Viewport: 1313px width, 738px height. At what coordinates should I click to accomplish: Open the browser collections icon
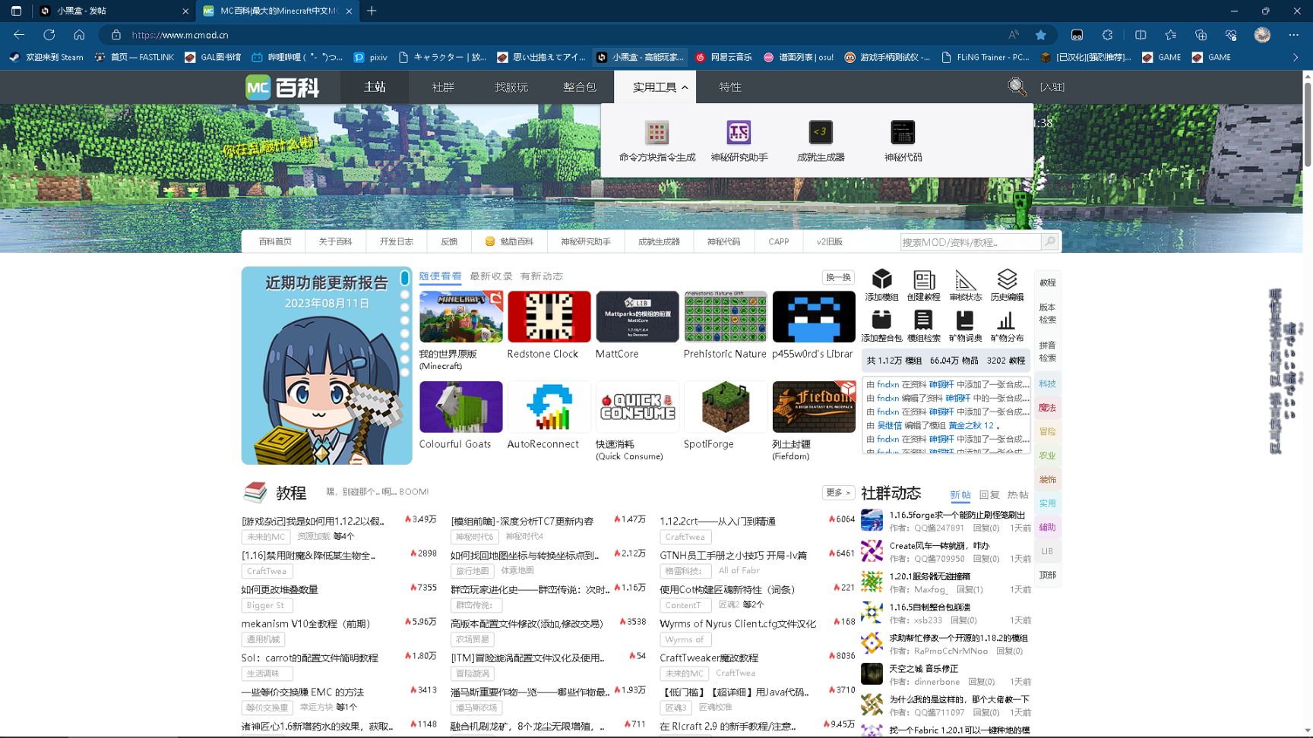click(x=1201, y=35)
